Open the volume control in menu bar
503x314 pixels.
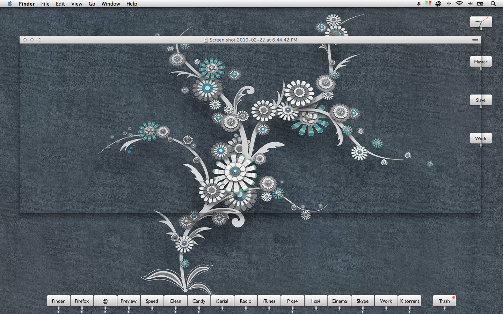pos(471,4)
